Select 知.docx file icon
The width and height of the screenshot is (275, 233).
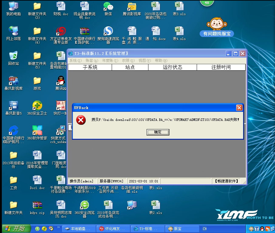coord(156,33)
